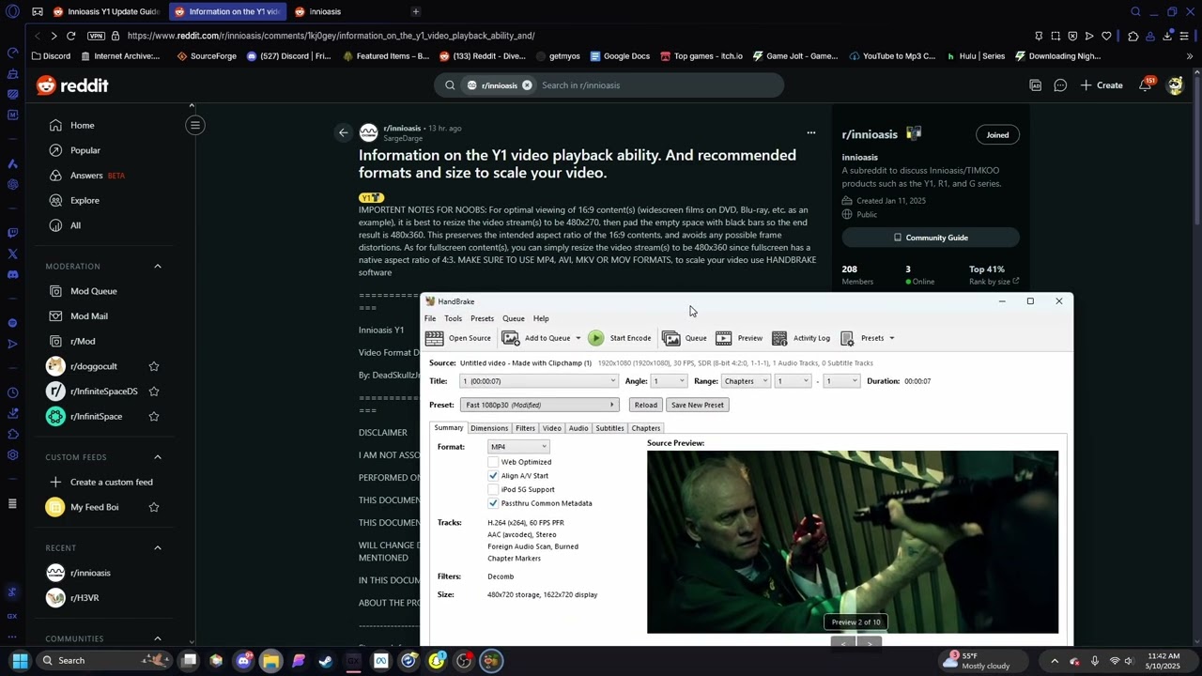Image resolution: width=1202 pixels, height=676 pixels.
Task: Click the HandBrake source preview image
Action: pos(853,542)
